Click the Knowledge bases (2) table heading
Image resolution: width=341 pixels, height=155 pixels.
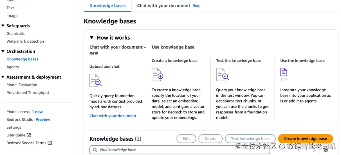pos(115,139)
